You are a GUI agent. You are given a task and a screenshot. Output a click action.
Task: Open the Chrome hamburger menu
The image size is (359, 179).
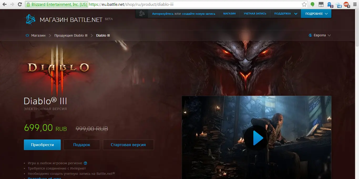coord(355,4)
